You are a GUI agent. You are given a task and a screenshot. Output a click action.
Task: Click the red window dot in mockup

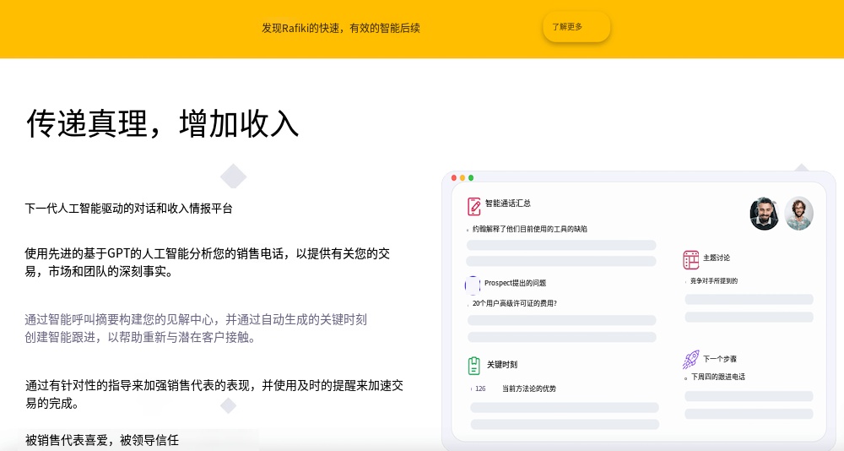[x=454, y=178]
